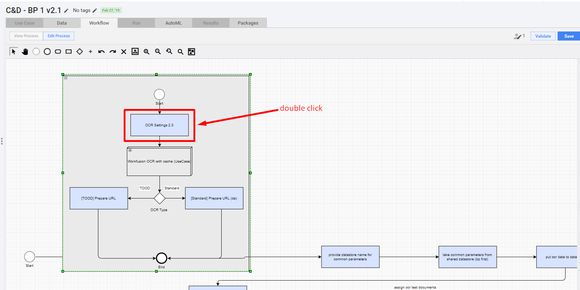Open the user permissions icon
This screenshot has width=580, height=290.
(x=517, y=36)
